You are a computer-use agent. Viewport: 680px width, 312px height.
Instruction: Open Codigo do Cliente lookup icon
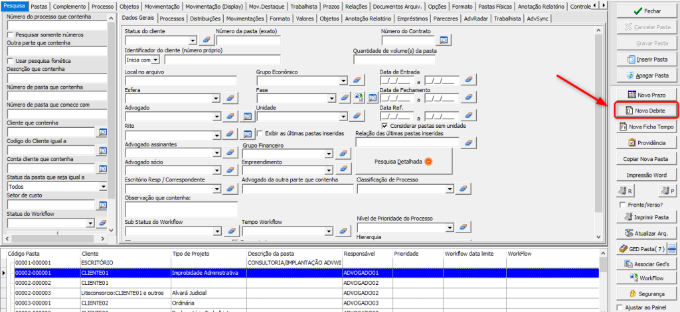point(103,150)
